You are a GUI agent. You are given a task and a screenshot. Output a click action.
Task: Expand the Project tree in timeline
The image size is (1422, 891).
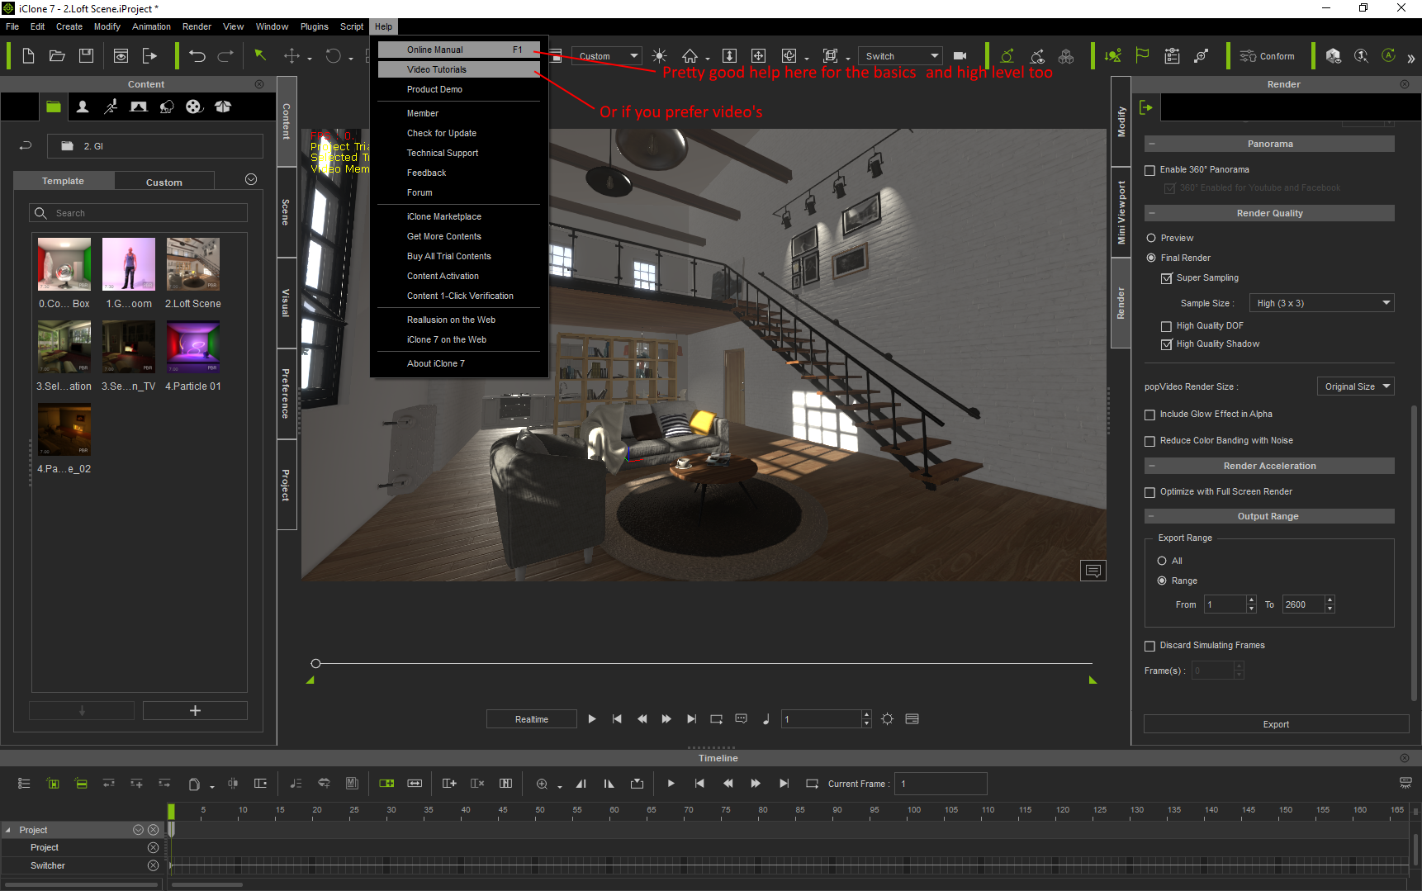click(8, 830)
